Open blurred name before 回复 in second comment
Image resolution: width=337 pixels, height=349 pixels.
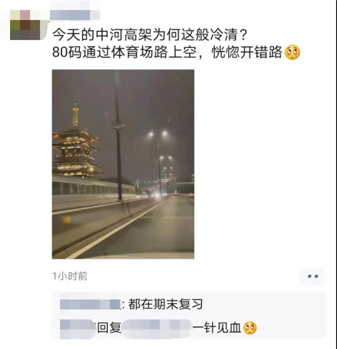(78, 328)
